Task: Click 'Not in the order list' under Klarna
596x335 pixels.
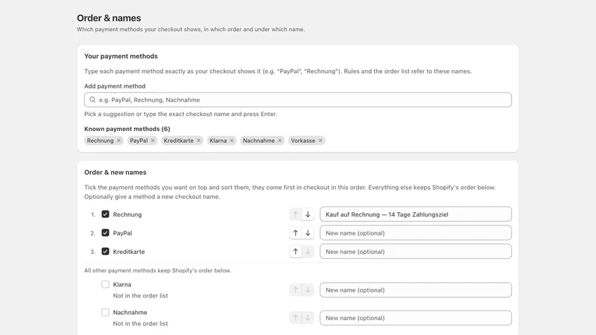Action: point(140,296)
